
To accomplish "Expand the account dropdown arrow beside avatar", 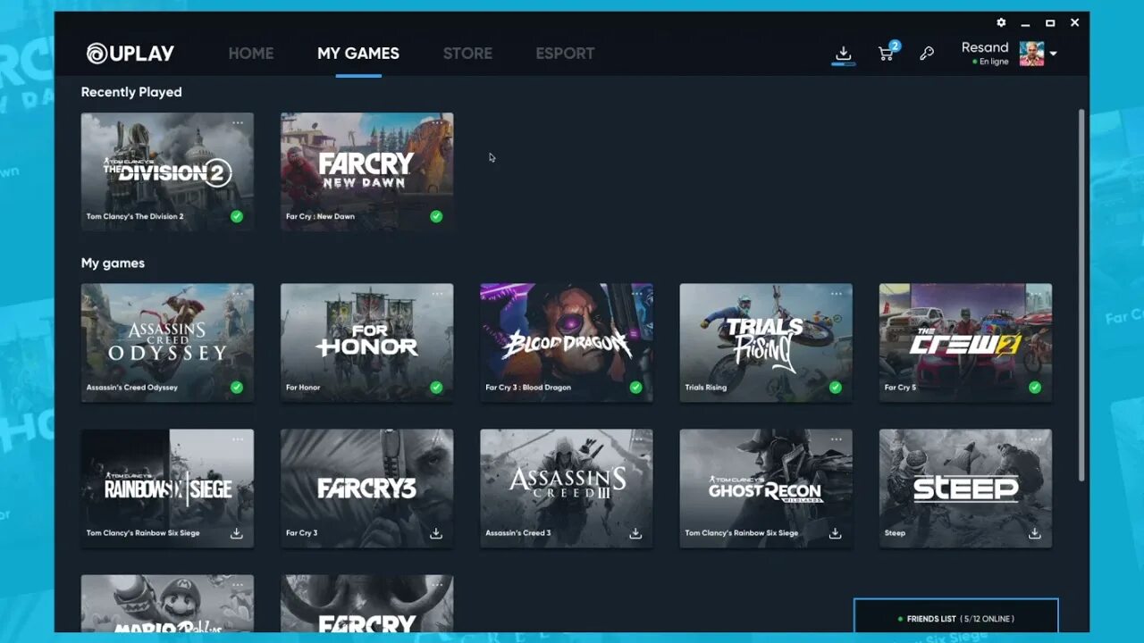I will point(1053,54).
